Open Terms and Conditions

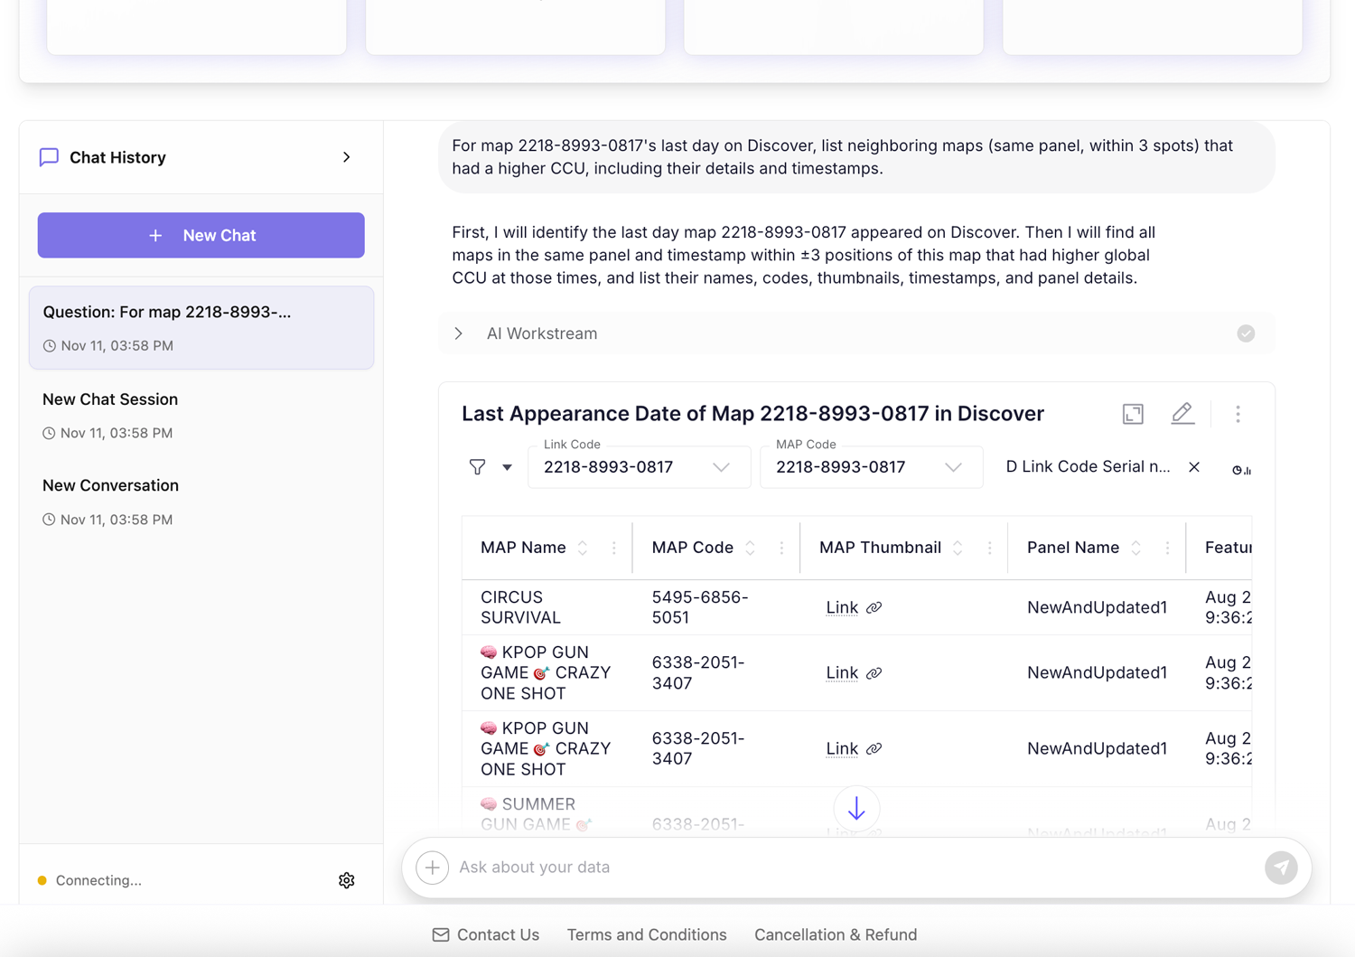[647, 934]
